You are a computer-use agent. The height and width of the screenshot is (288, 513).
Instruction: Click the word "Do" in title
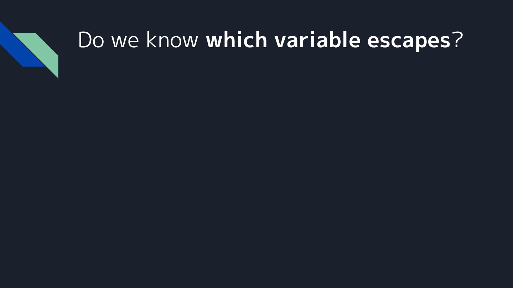[x=90, y=40]
